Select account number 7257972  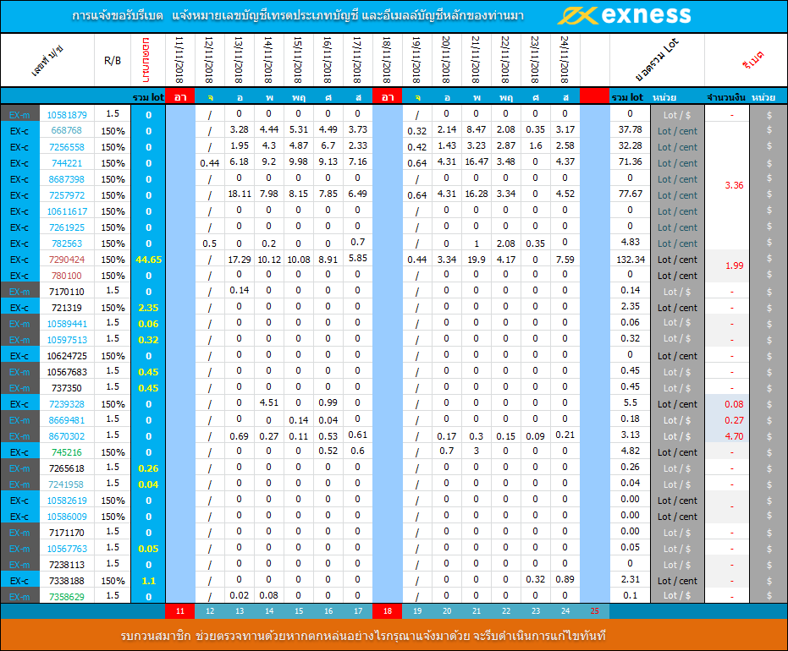click(67, 195)
